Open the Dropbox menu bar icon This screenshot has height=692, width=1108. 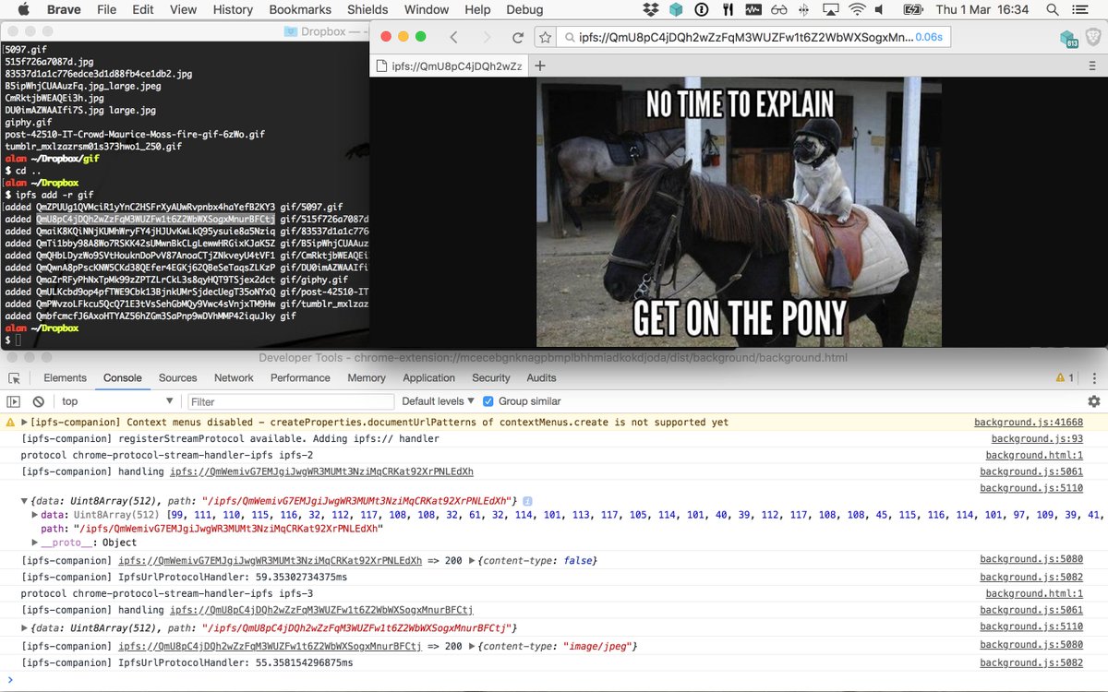point(650,9)
